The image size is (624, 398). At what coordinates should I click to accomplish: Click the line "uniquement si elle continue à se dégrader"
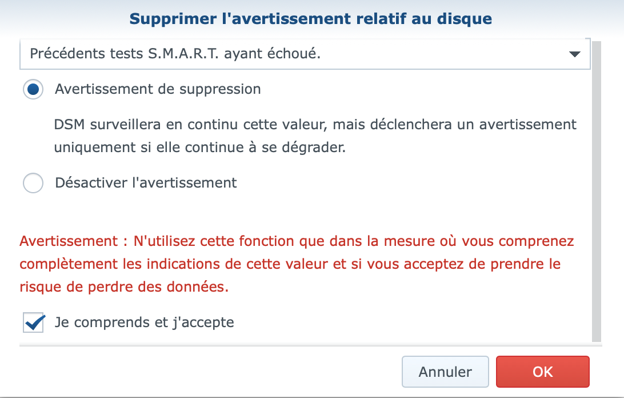tap(200, 147)
